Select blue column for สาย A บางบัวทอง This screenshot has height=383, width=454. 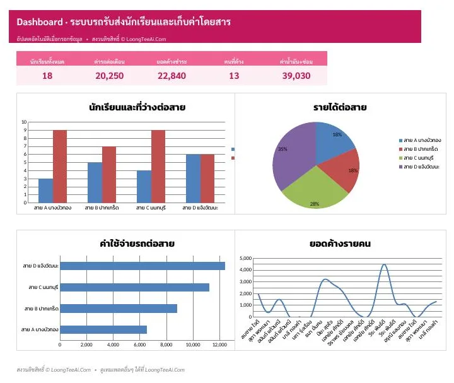[46, 191]
